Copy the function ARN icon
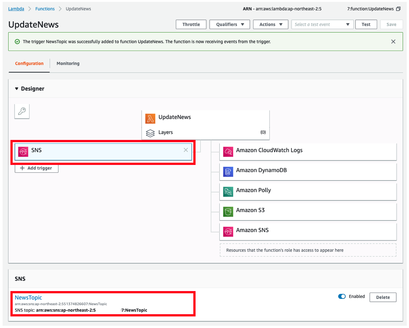The image size is (409, 328). click(398, 9)
